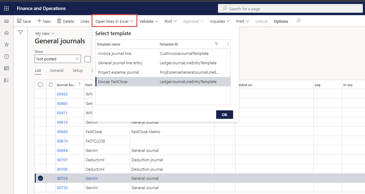Switch to the List tab

pyautogui.click(x=38, y=70)
